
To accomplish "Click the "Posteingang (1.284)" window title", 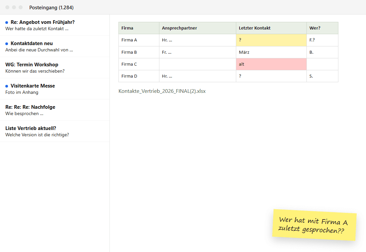I will click(51, 7).
